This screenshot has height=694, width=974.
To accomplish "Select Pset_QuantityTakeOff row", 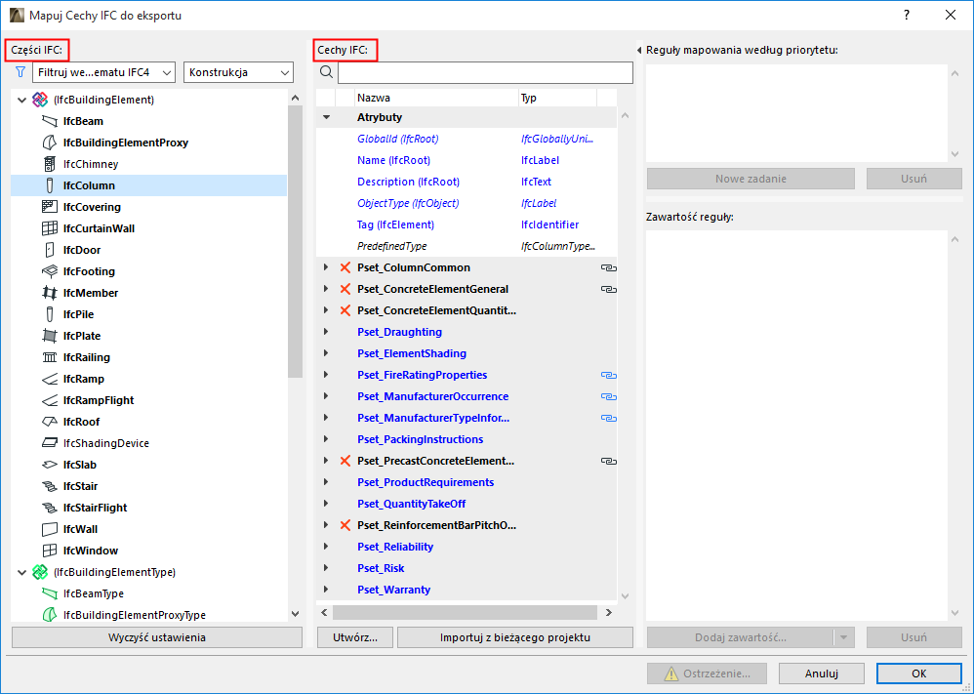I will pos(467,504).
